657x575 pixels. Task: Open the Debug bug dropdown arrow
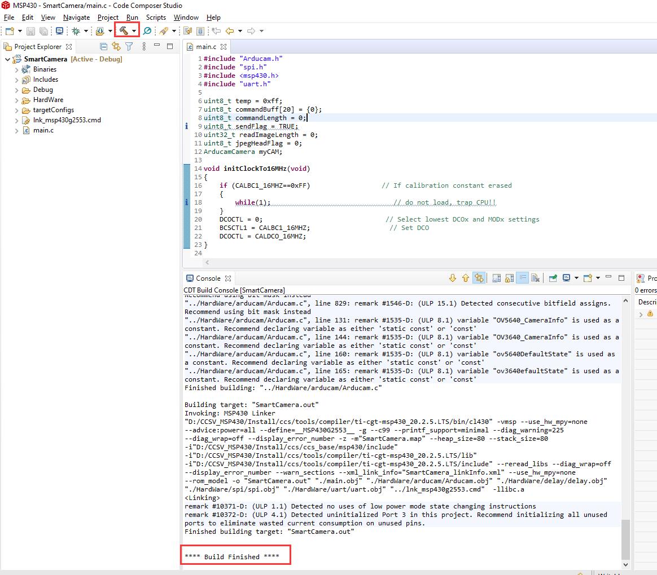[x=86, y=31]
